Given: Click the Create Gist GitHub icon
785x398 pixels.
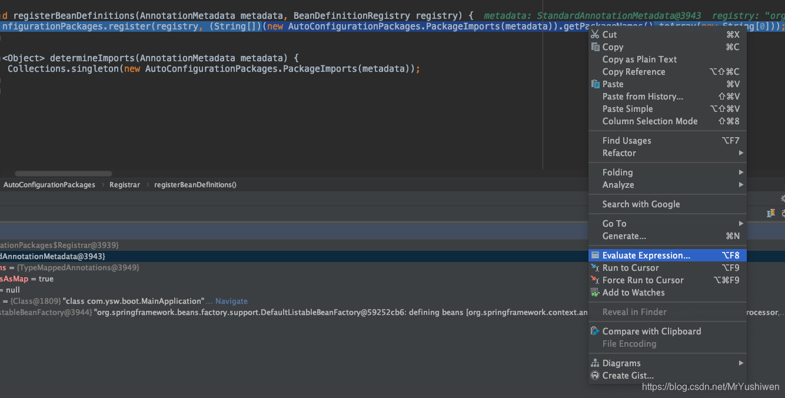Looking at the screenshot, I should pos(595,376).
